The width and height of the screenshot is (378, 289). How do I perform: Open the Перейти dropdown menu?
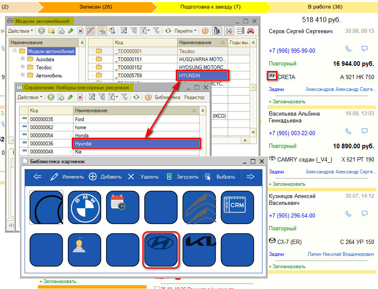[x=186, y=31]
